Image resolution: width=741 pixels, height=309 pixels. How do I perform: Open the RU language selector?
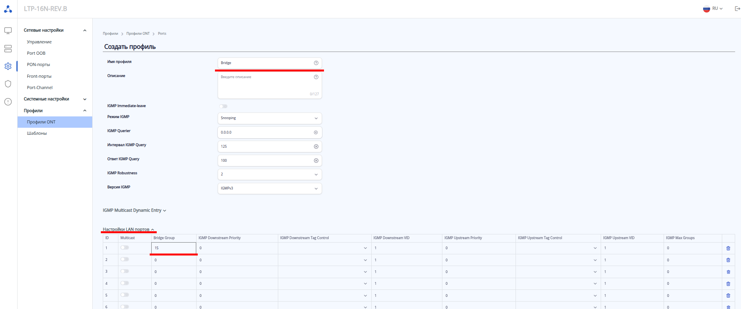713,9
